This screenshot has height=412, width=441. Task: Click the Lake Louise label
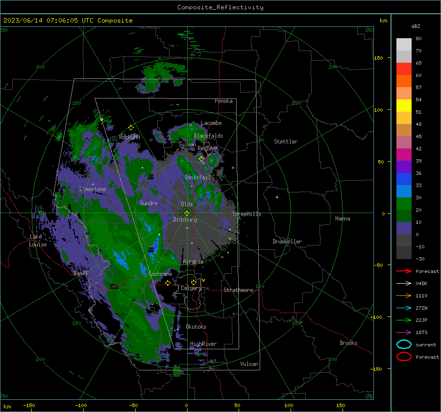(38, 241)
